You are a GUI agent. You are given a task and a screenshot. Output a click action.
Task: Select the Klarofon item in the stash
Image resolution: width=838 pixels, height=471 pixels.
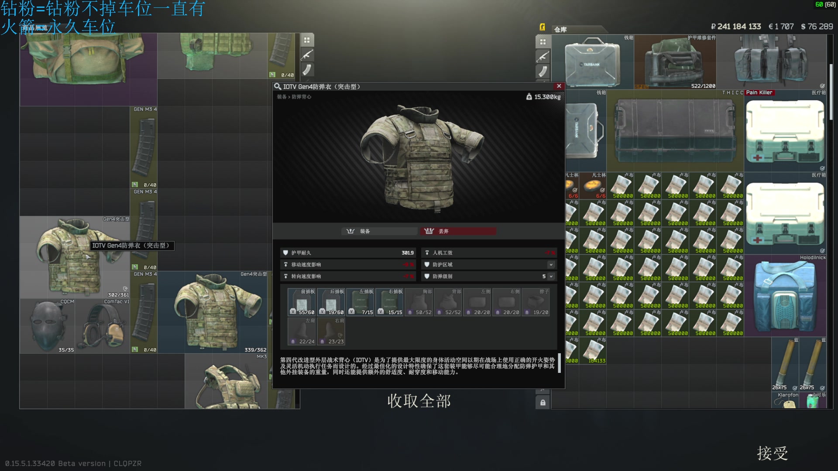(x=785, y=400)
